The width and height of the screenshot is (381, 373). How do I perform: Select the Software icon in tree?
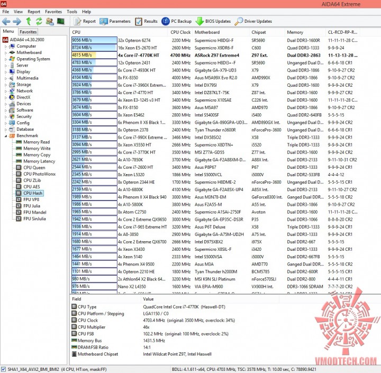pos(12,110)
